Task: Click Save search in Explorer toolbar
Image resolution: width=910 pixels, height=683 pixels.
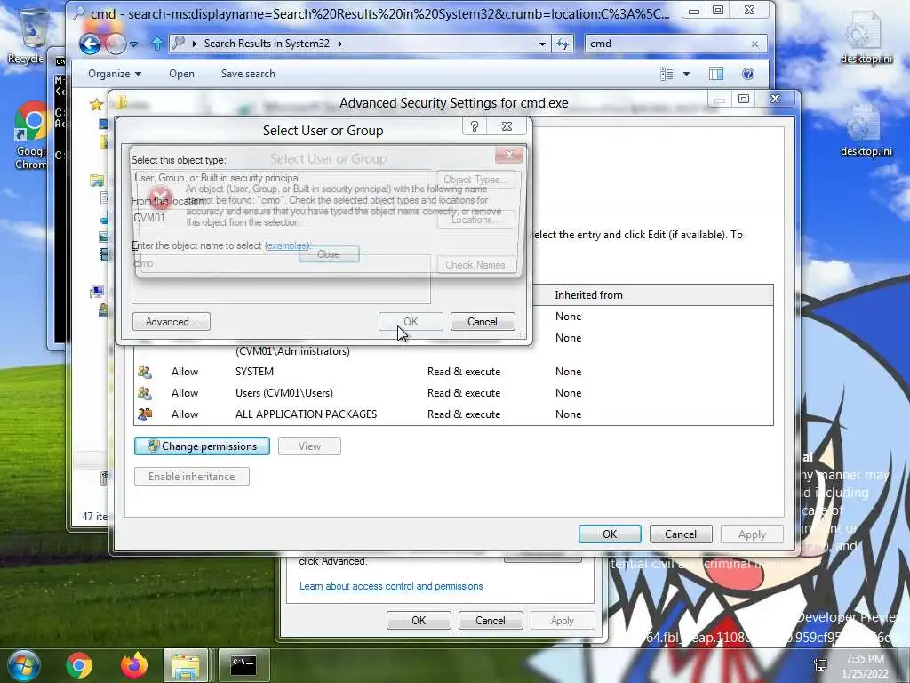Action: pos(248,74)
